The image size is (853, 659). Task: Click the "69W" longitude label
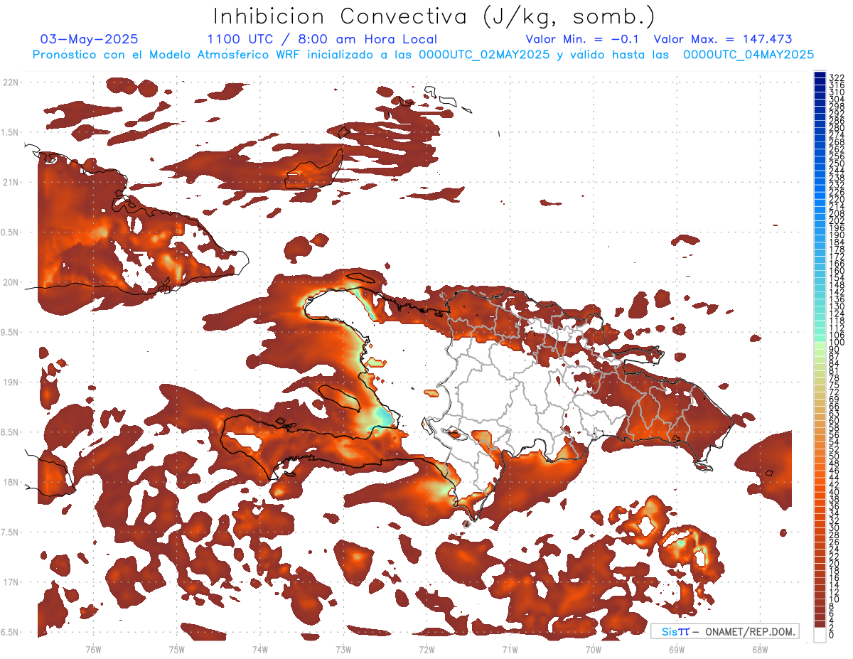coord(677,649)
